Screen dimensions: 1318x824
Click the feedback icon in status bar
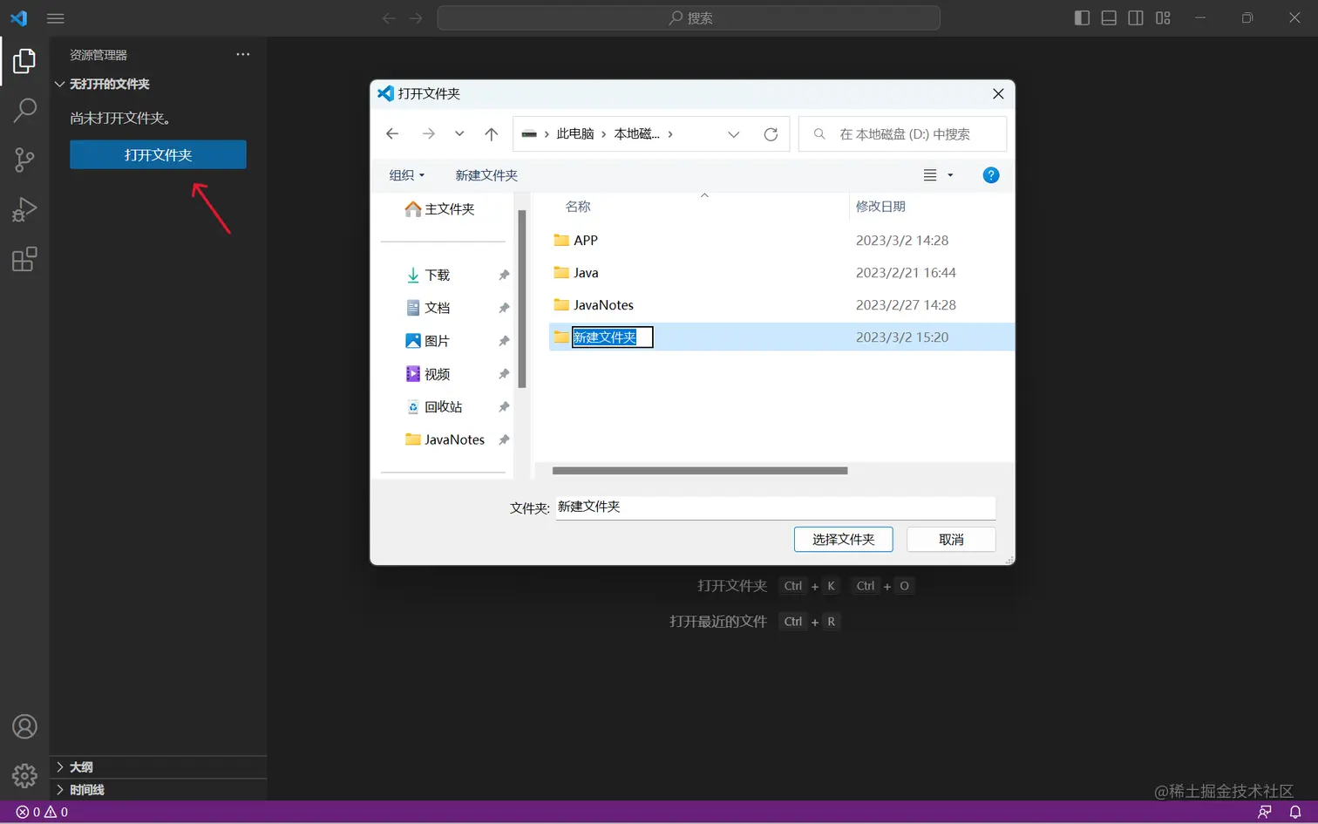pyautogui.click(x=1265, y=812)
